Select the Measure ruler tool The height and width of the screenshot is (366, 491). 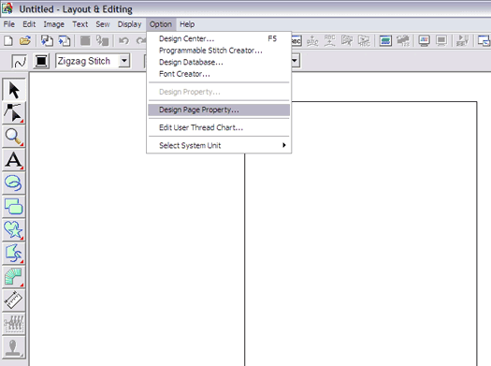(14, 300)
